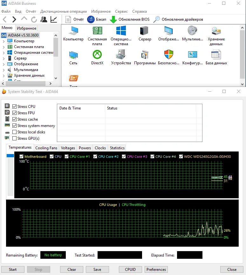
Task: Enable Stress local disks
Action: tap(15, 132)
